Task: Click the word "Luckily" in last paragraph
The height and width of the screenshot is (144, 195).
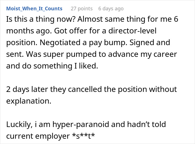Action: 17,125
